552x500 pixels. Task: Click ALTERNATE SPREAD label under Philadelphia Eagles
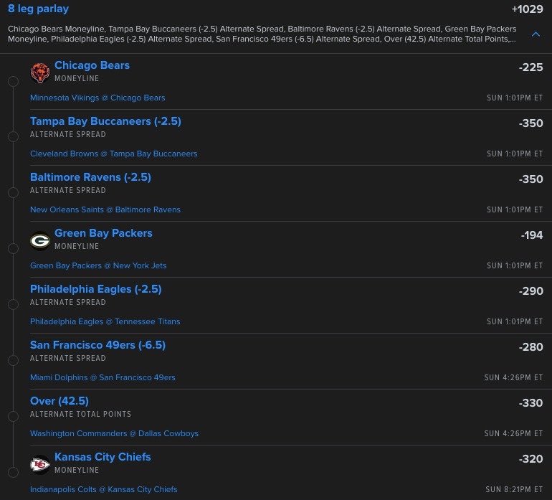click(x=68, y=302)
